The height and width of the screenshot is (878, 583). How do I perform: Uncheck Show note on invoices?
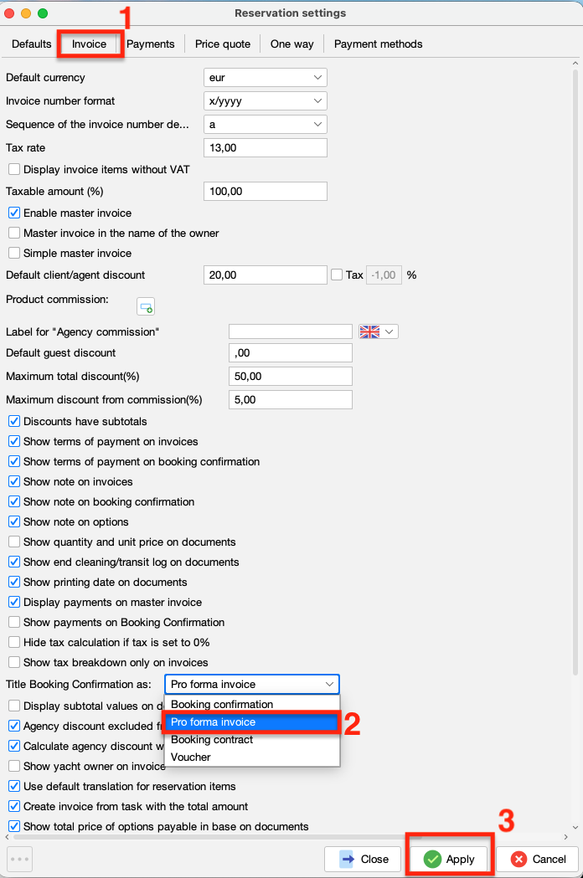[14, 481]
